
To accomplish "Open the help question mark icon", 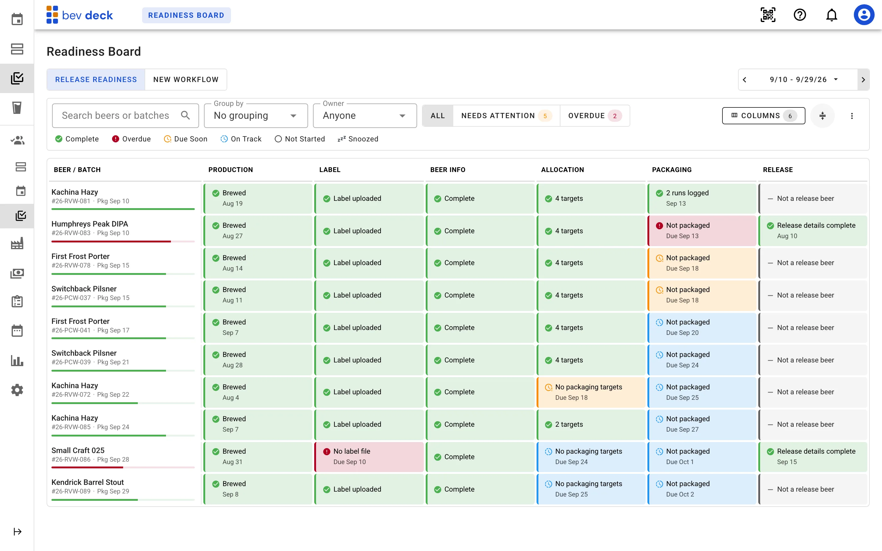I will 800,15.
